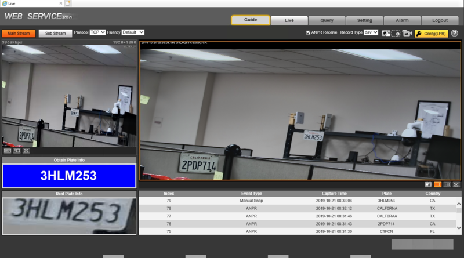Toggle the ANPR Receive checkbox
Viewport: 464px width, 258px height.
pyautogui.click(x=309, y=32)
